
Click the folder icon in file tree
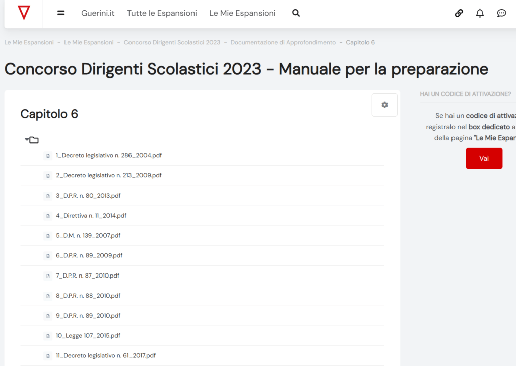coord(34,140)
